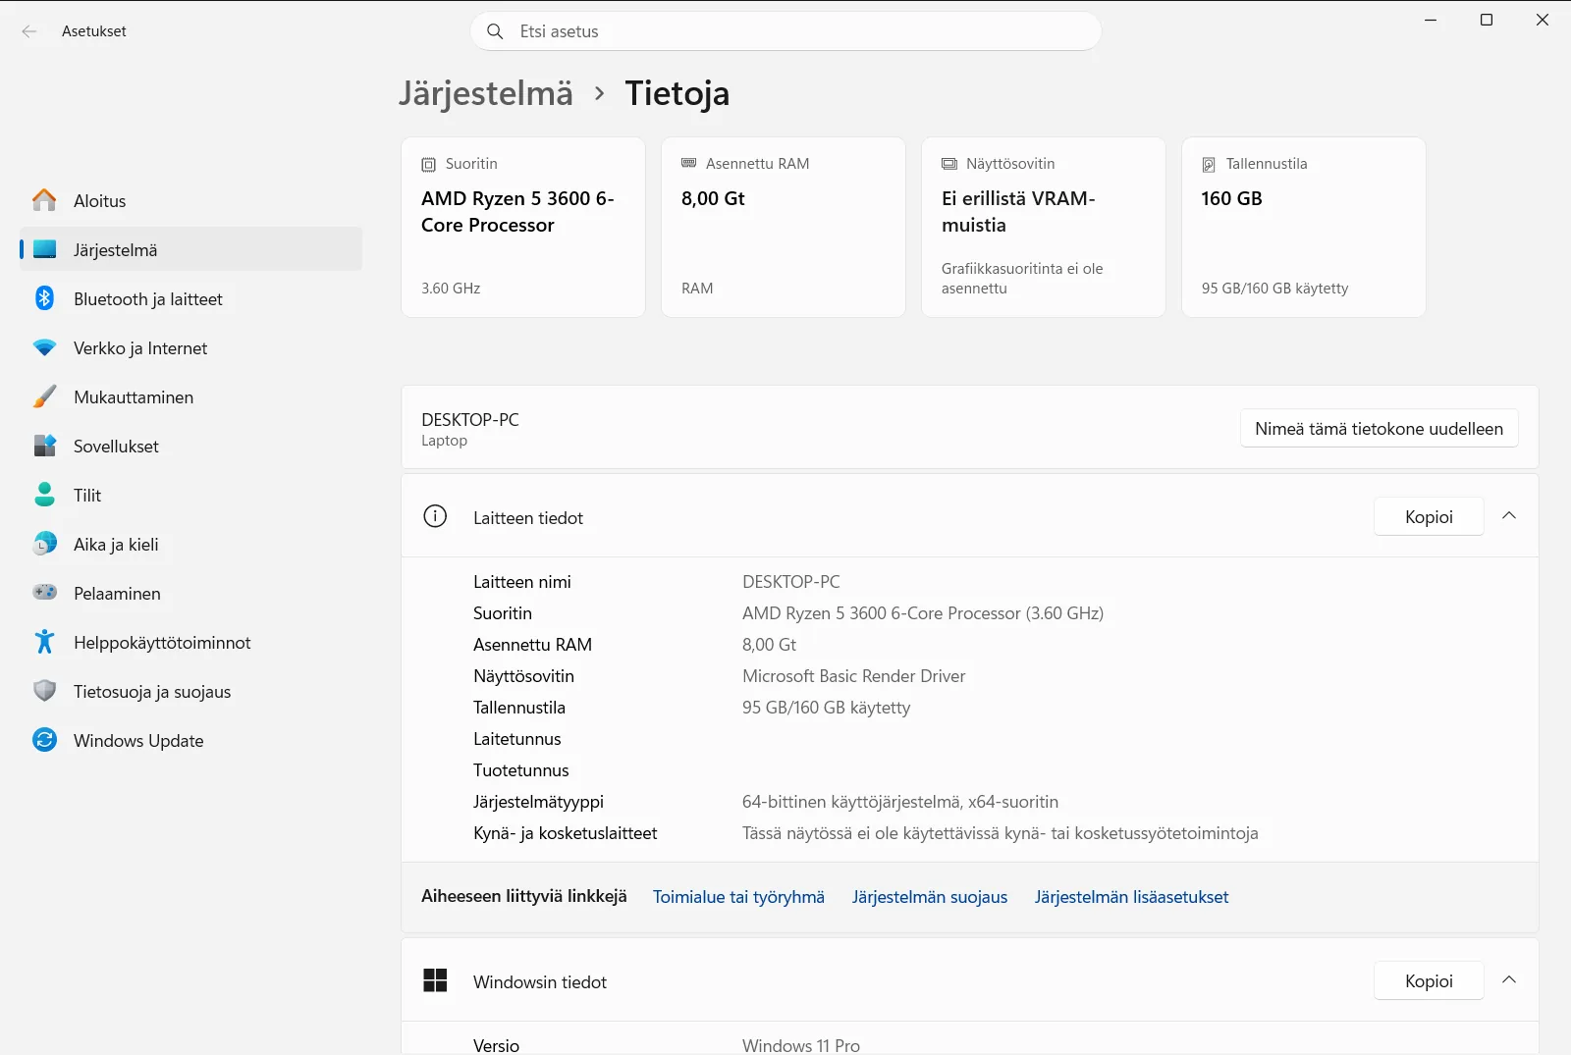Screen dimensions: 1571x1055
Task: Click the Laitteen tiedot info icon
Action: tap(435, 516)
